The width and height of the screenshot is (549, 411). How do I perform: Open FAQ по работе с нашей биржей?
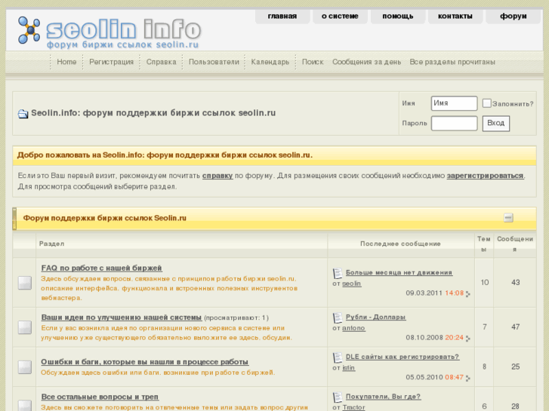(101, 268)
